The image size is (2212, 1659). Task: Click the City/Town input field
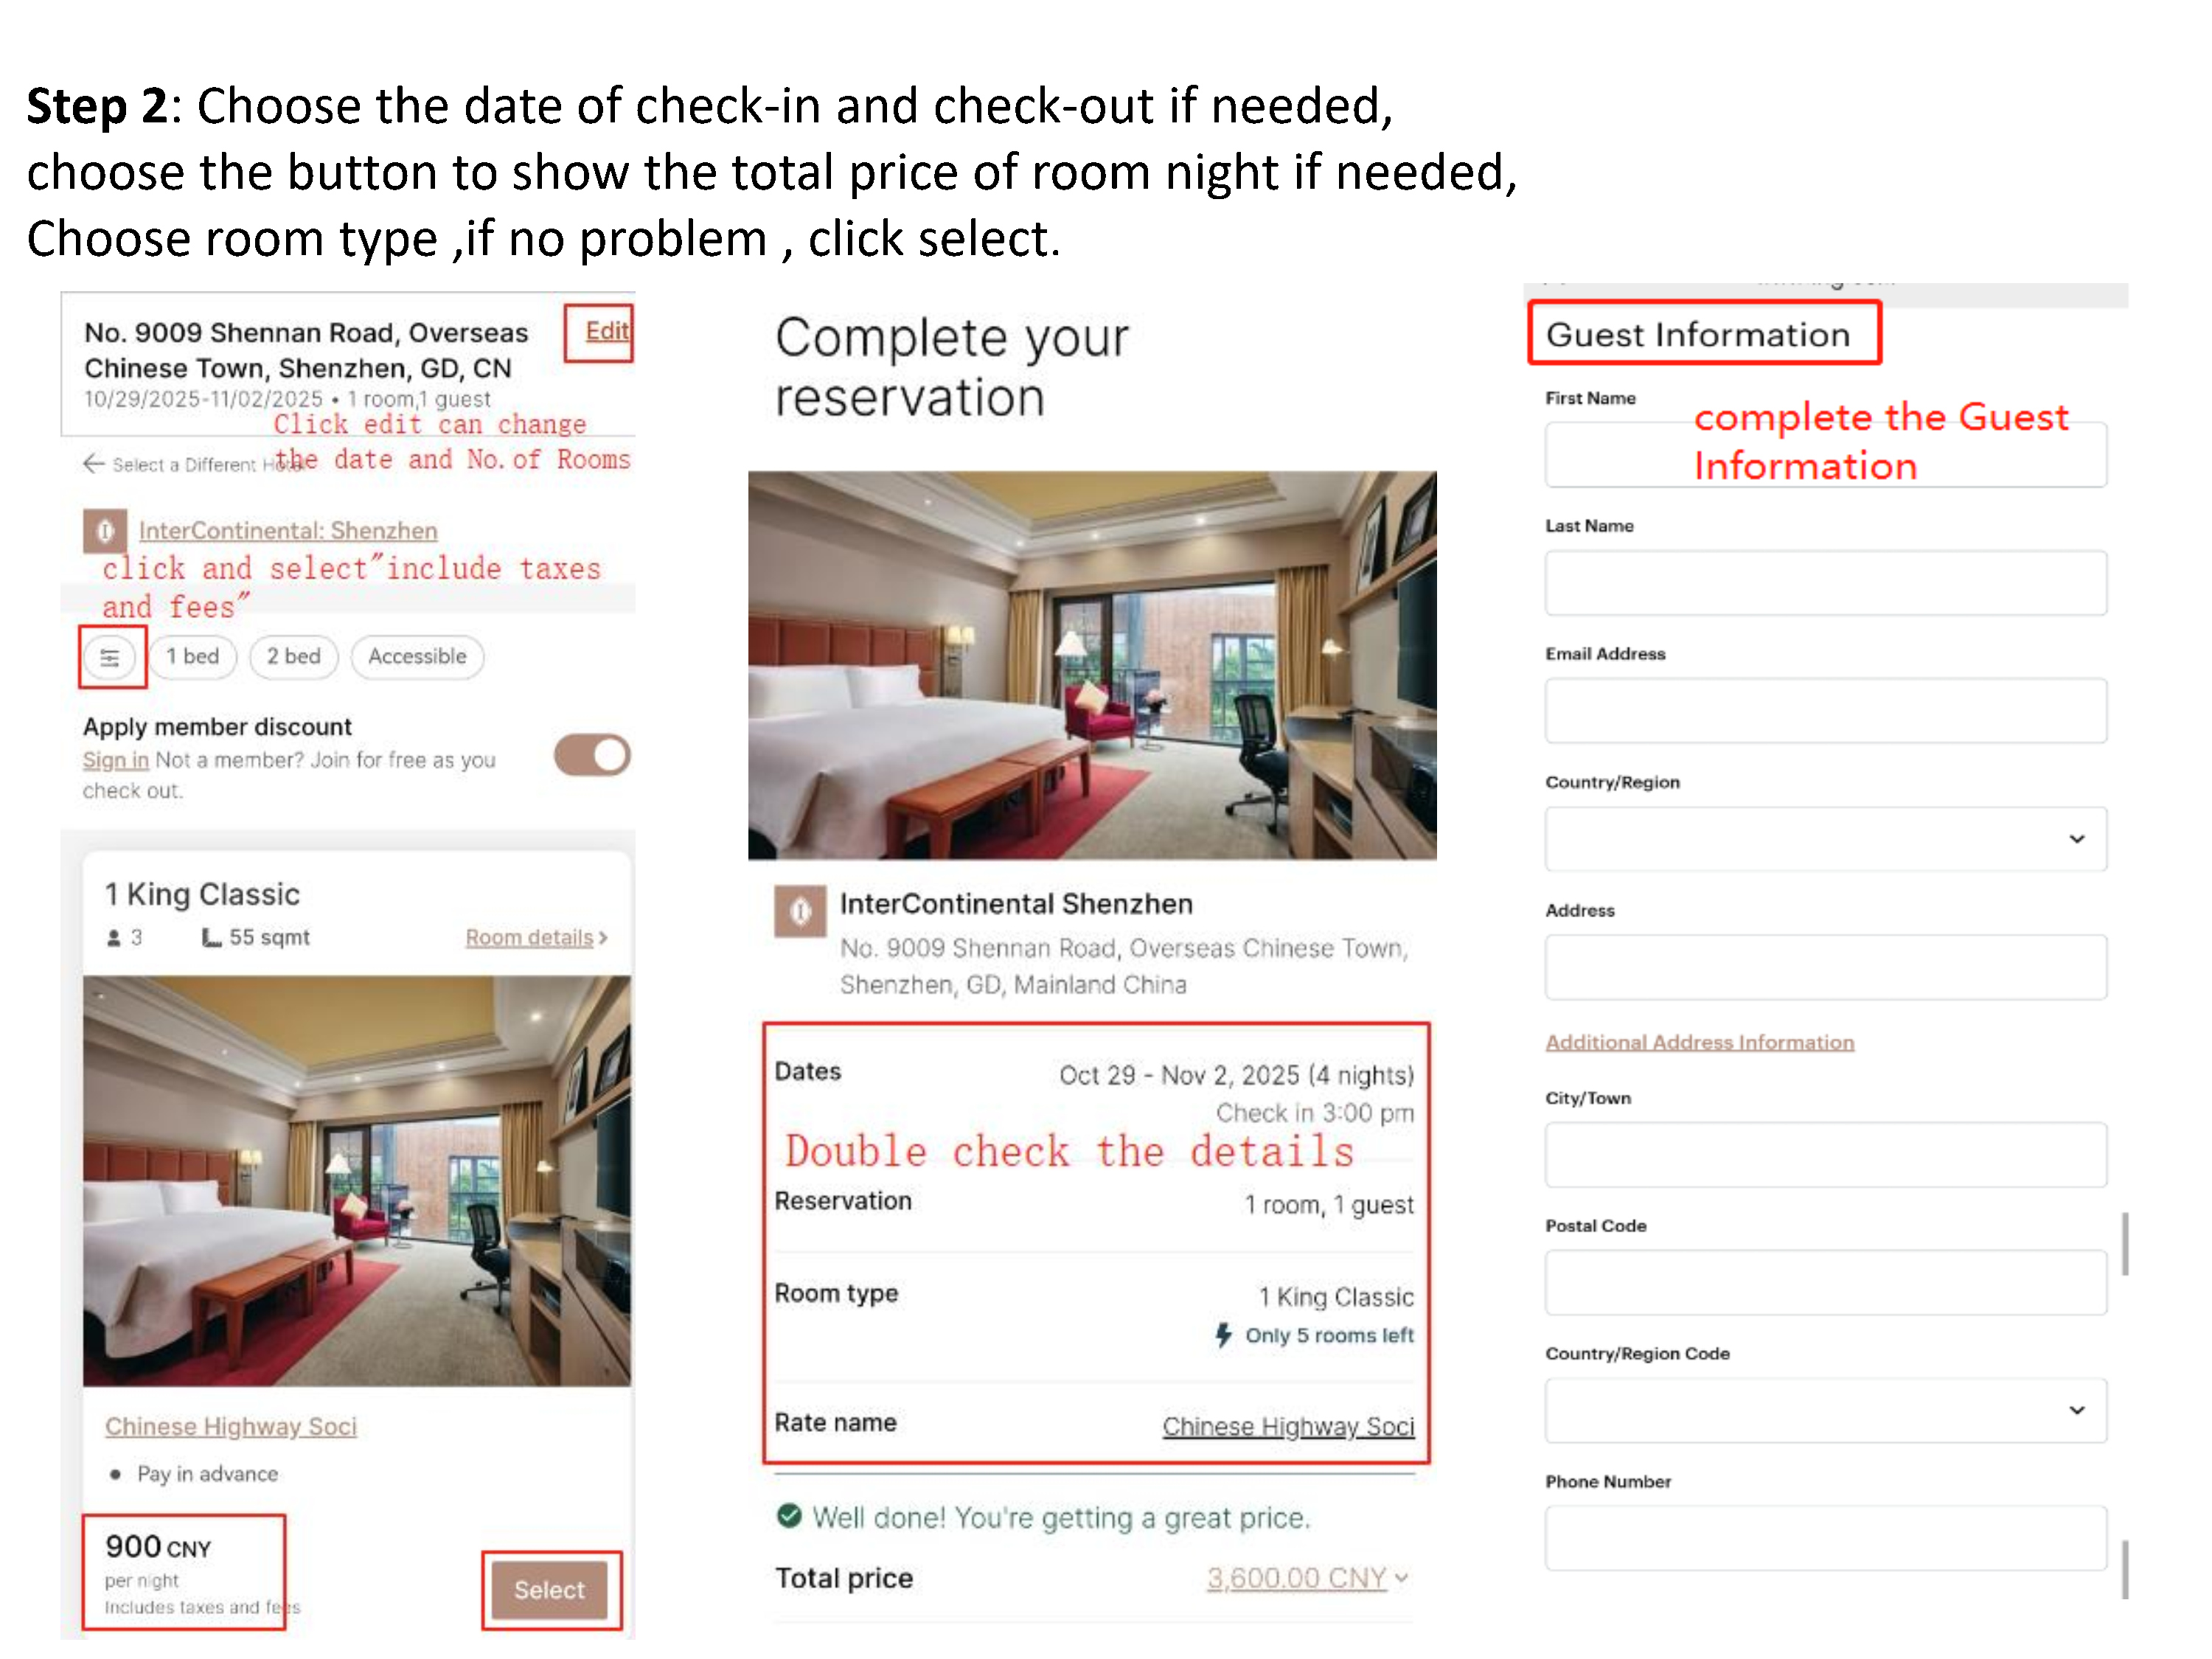pos(1825,1155)
